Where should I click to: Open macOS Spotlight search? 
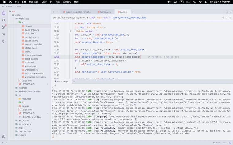194,2
